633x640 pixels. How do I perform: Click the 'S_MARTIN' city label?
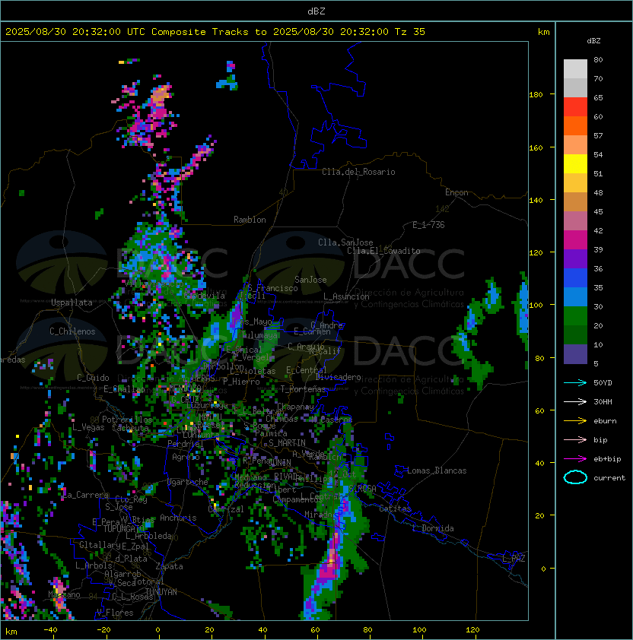coord(287,443)
